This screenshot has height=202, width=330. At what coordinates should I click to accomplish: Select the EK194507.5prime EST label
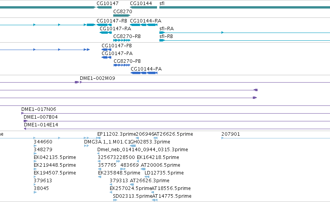(x=55, y=173)
